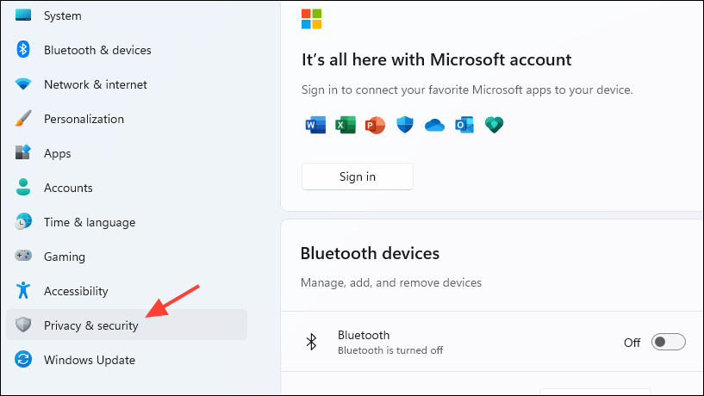Image resolution: width=704 pixels, height=396 pixels.
Task: Click the Sign in button
Action: click(358, 176)
